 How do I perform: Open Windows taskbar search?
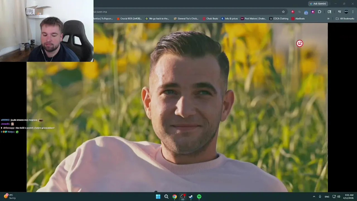click(x=166, y=197)
